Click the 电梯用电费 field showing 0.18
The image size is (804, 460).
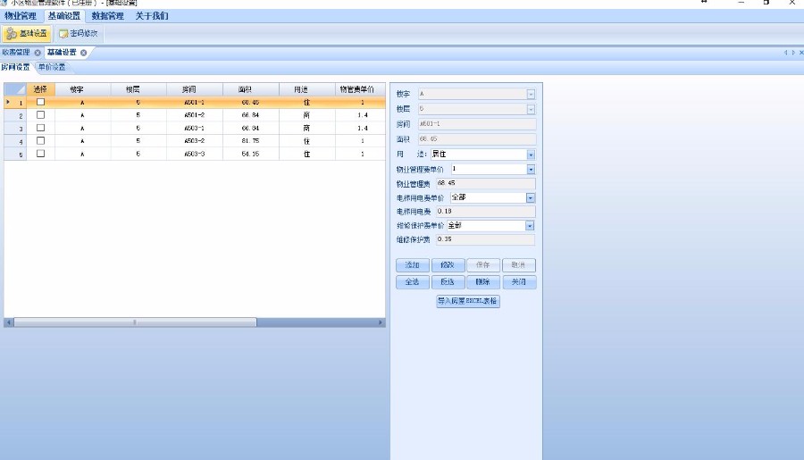pyautogui.click(x=486, y=212)
